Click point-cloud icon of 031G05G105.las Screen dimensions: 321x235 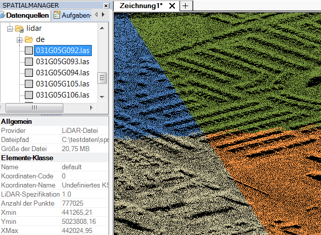(x=29, y=84)
